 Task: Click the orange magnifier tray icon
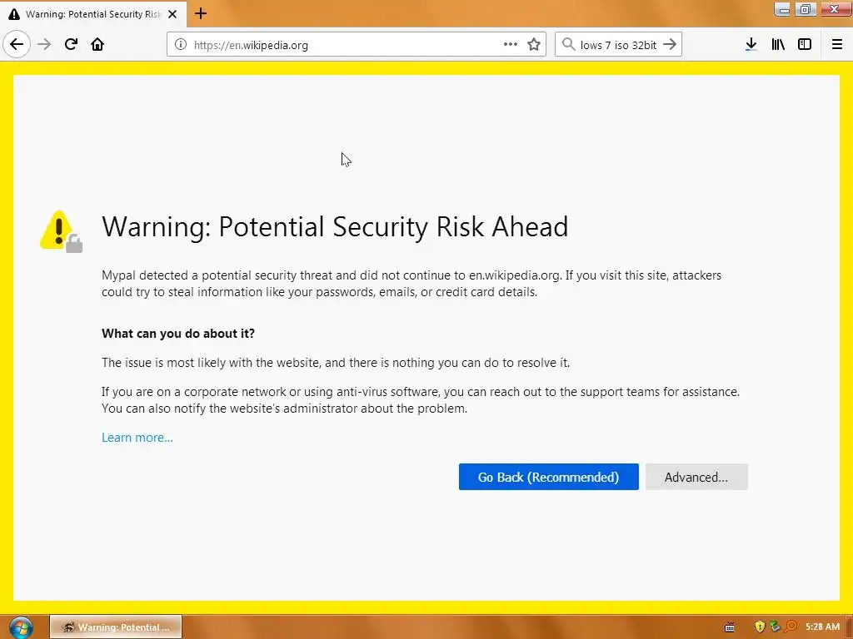pos(791,627)
